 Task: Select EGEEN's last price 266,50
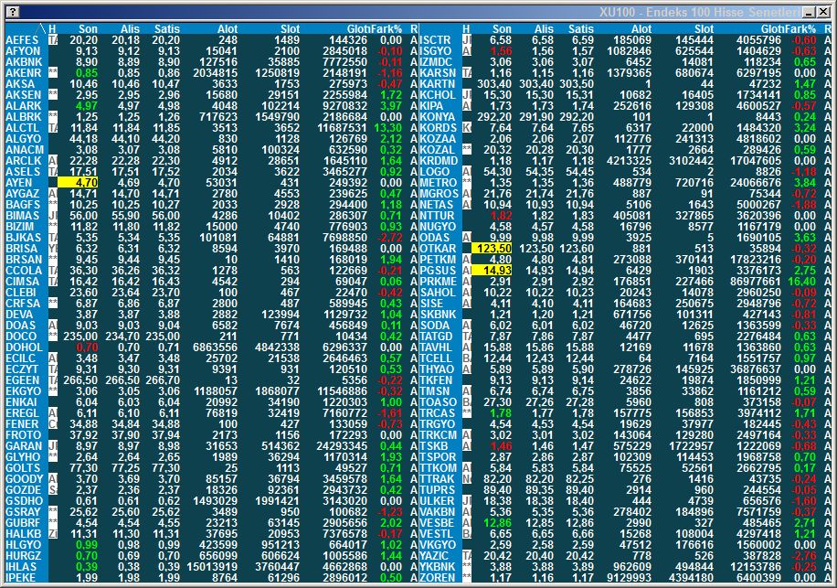(80, 380)
